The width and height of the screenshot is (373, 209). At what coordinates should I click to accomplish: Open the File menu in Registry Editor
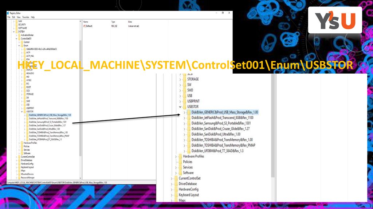tap(9, 17)
